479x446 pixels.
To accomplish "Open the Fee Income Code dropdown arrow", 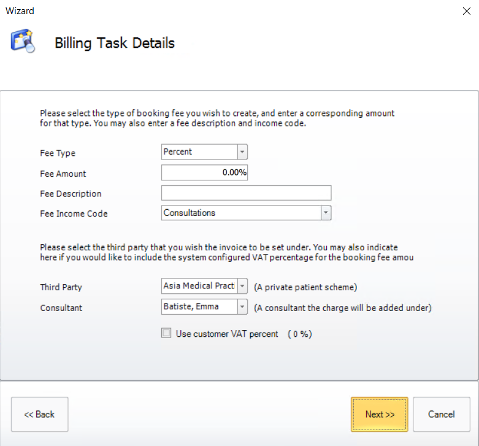I will click(x=326, y=213).
